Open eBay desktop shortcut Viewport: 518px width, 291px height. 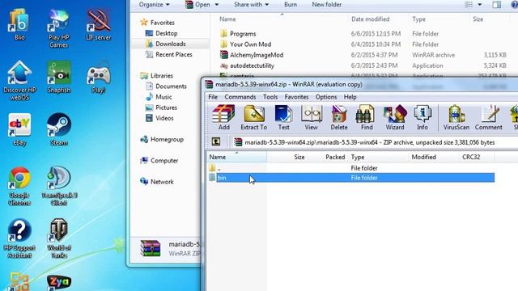(19, 129)
